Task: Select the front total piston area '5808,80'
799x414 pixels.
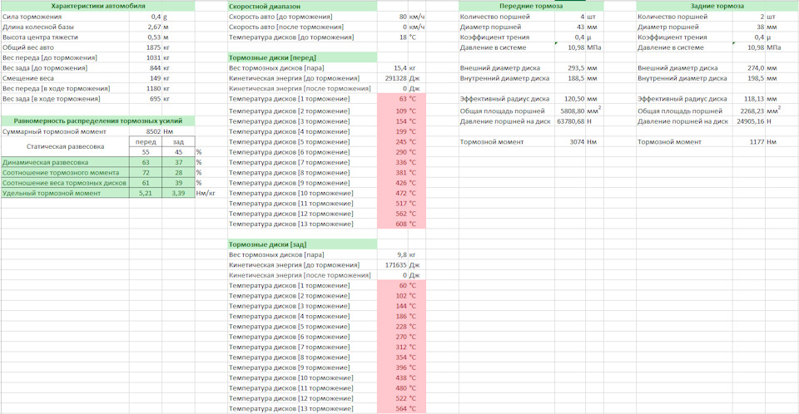Action: click(x=570, y=111)
